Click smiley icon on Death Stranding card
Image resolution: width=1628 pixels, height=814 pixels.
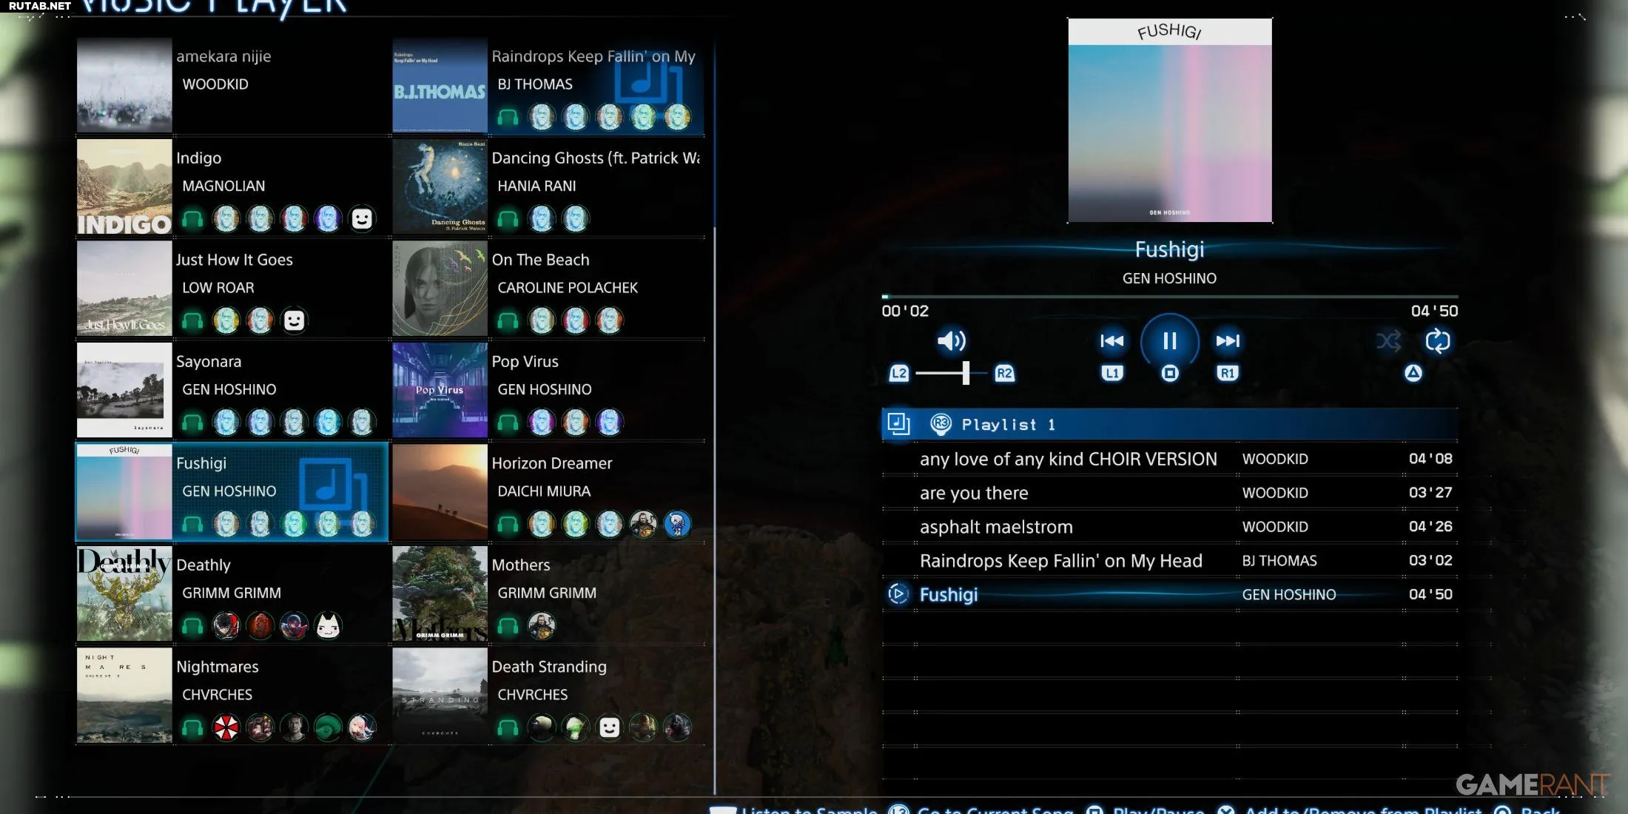(609, 728)
